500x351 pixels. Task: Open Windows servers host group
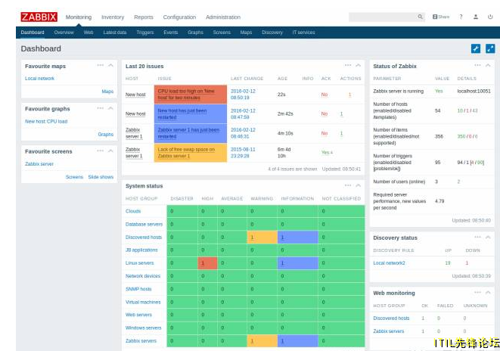pyautogui.click(x=143, y=328)
